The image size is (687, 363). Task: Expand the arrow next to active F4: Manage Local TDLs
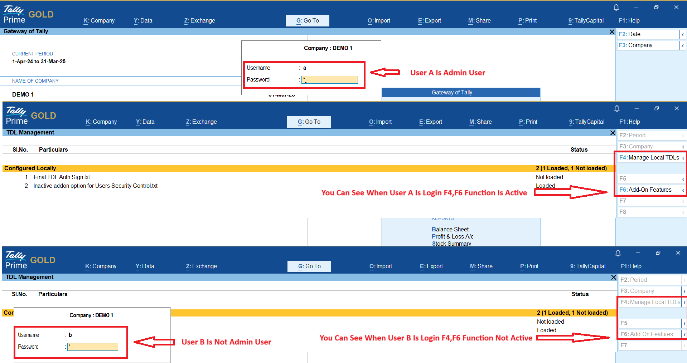tap(683, 158)
